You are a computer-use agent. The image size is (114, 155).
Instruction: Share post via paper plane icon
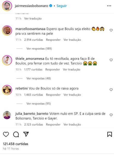point(26,134)
